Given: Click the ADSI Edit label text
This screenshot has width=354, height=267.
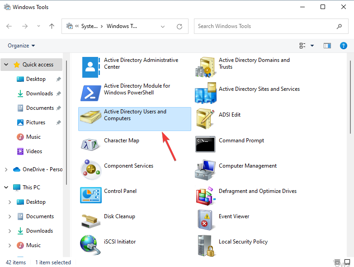Looking at the screenshot, I should (230, 115).
